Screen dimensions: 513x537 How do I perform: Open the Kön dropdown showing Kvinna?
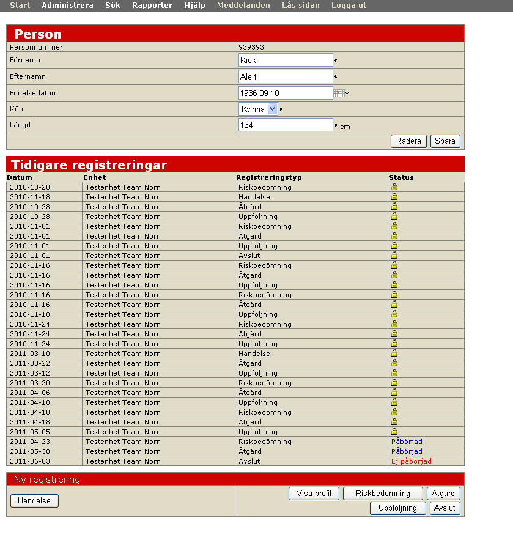click(x=258, y=109)
